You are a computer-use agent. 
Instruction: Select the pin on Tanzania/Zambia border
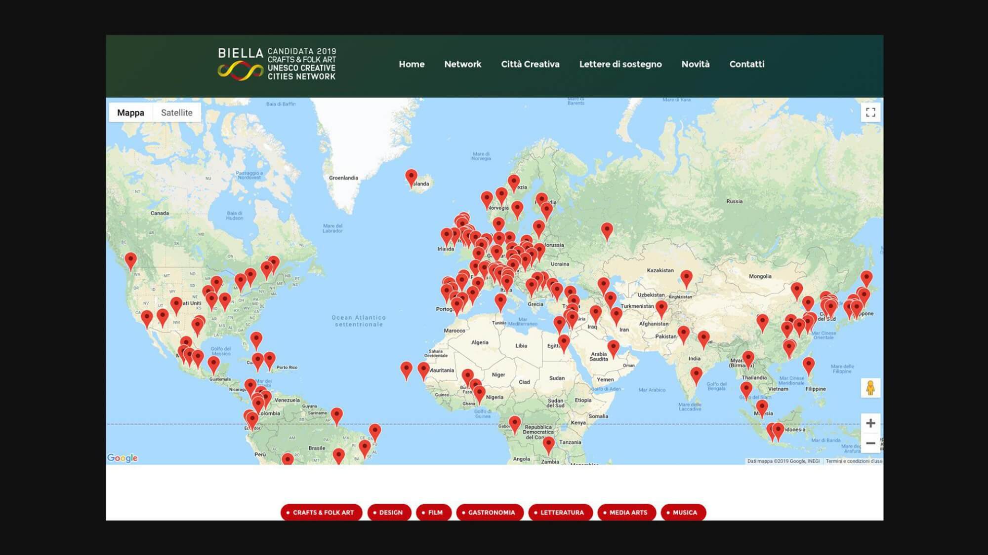[x=548, y=445]
